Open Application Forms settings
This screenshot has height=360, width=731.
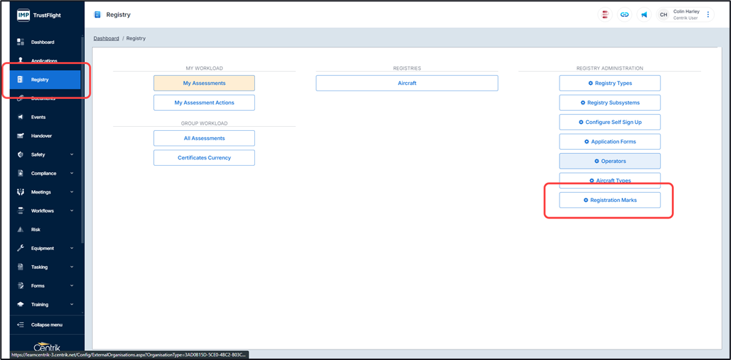click(x=610, y=141)
